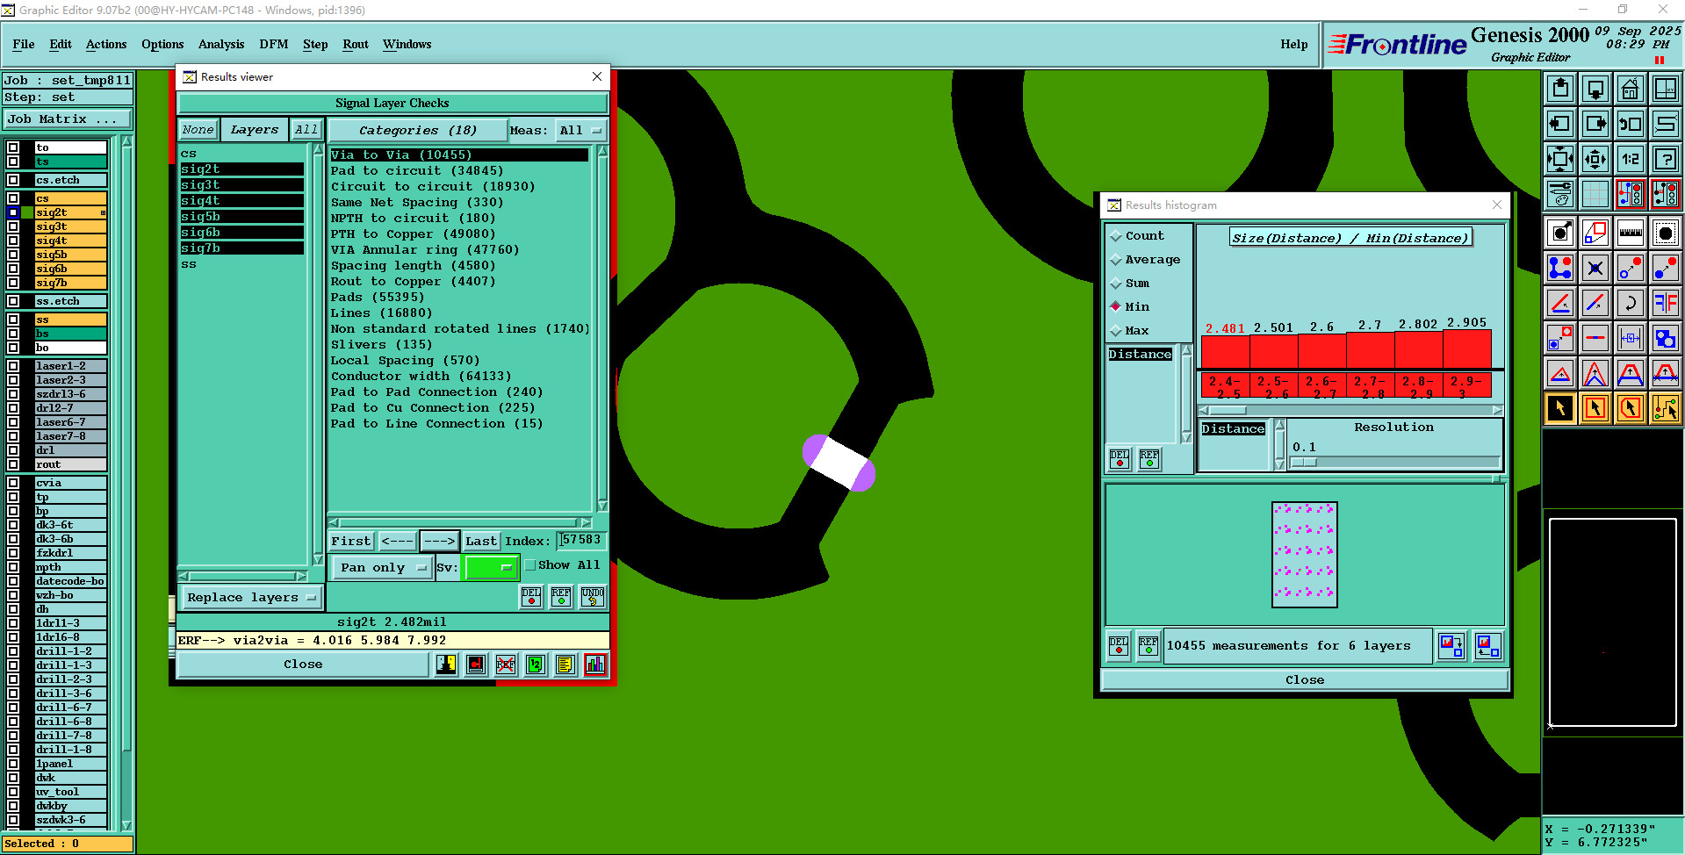Image resolution: width=1685 pixels, height=855 pixels.
Task: Click the home view icon in right toolbar
Action: point(1631,89)
